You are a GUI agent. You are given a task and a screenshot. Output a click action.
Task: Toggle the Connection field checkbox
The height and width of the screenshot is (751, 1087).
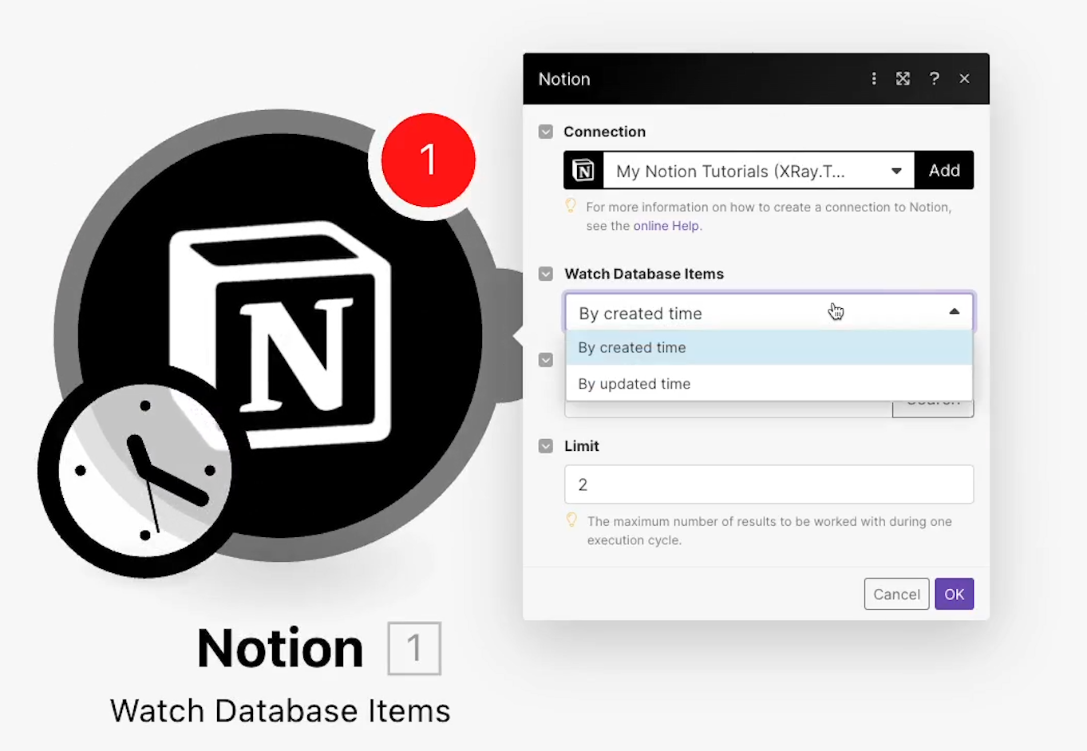point(546,132)
